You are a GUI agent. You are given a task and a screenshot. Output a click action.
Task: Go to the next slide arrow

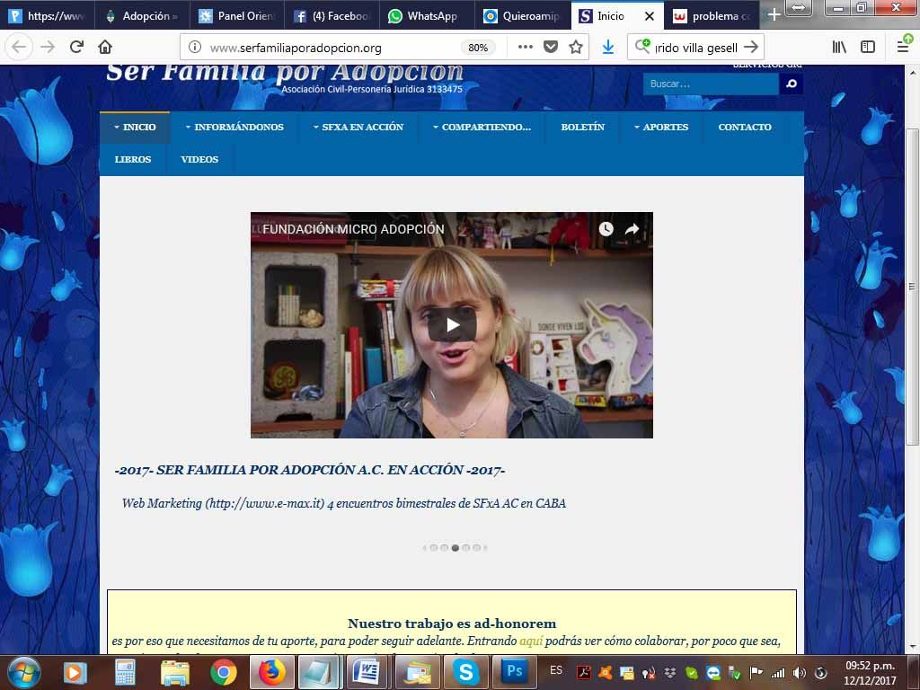[486, 548]
